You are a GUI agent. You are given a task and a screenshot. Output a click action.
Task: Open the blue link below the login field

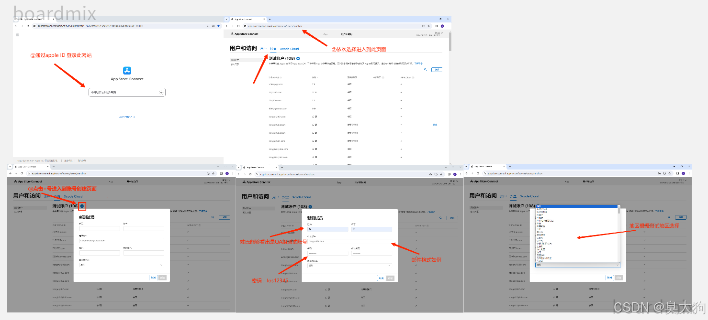[x=127, y=117]
